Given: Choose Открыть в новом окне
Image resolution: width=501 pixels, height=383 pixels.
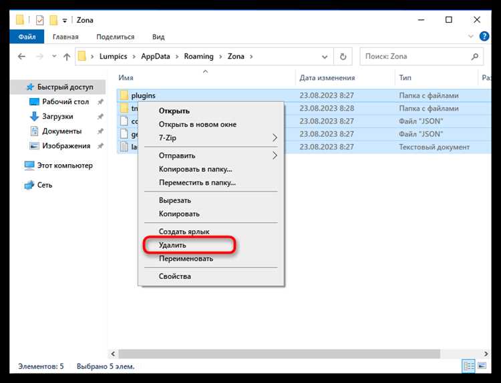Looking at the screenshot, I should 211,124.
